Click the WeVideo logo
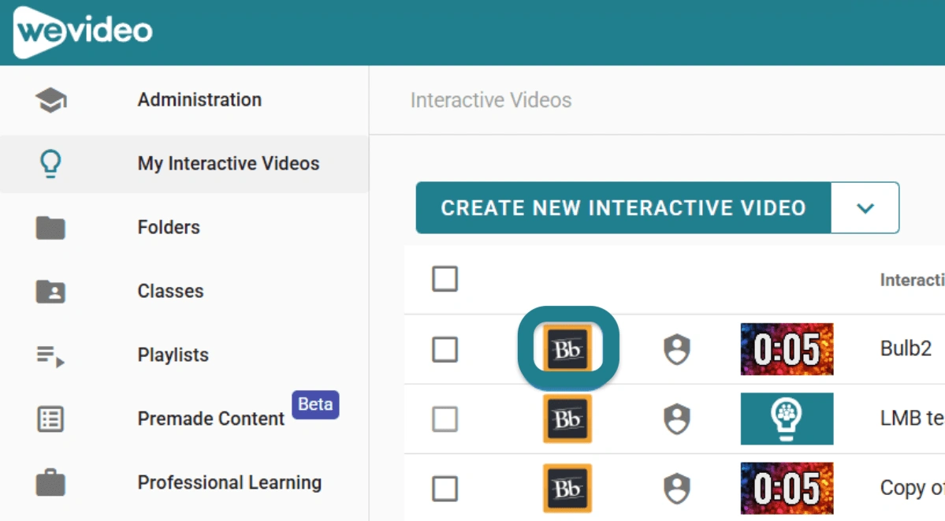Viewport: 945px width, 521px height. click(84, 32)
